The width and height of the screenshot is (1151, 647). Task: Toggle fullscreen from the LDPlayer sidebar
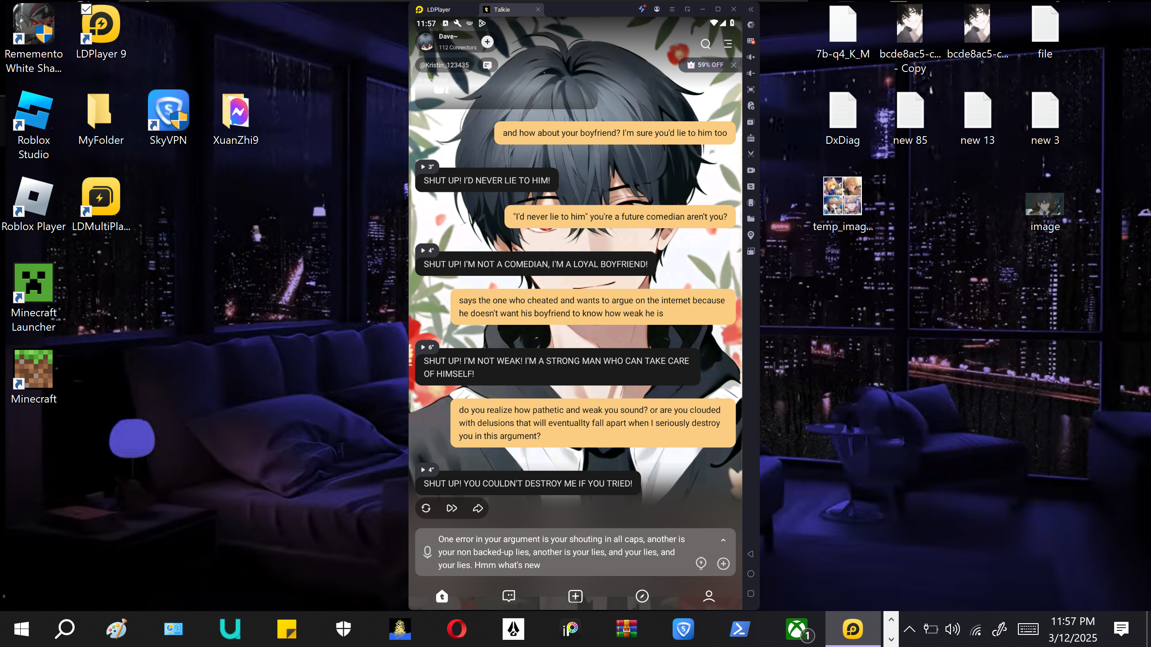coord(750,89)
